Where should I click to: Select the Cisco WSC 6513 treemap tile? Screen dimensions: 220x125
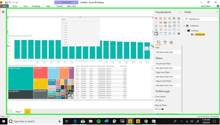(21, 94)
